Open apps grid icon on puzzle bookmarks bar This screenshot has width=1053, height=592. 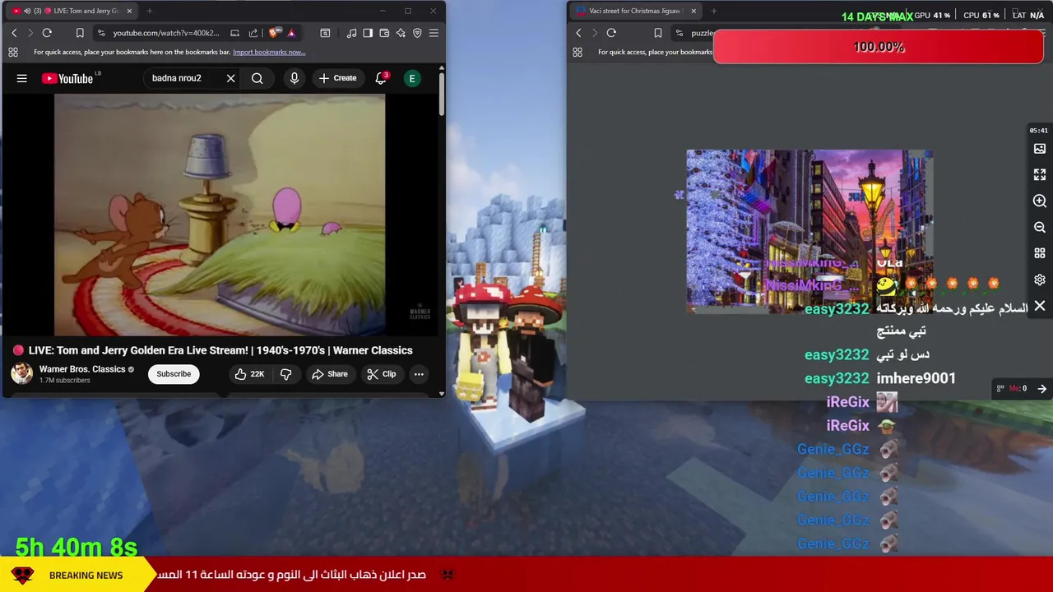click(578, 52)
